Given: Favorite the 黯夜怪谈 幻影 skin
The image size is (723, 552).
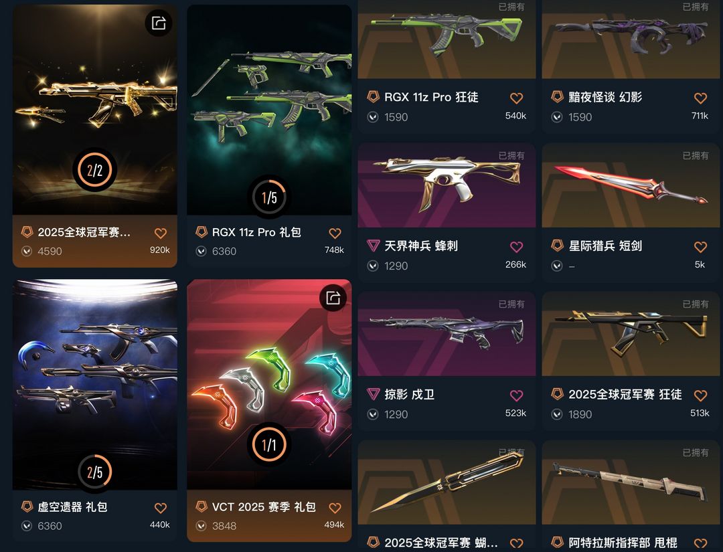Looking at the screenshot, I should 700,98.
